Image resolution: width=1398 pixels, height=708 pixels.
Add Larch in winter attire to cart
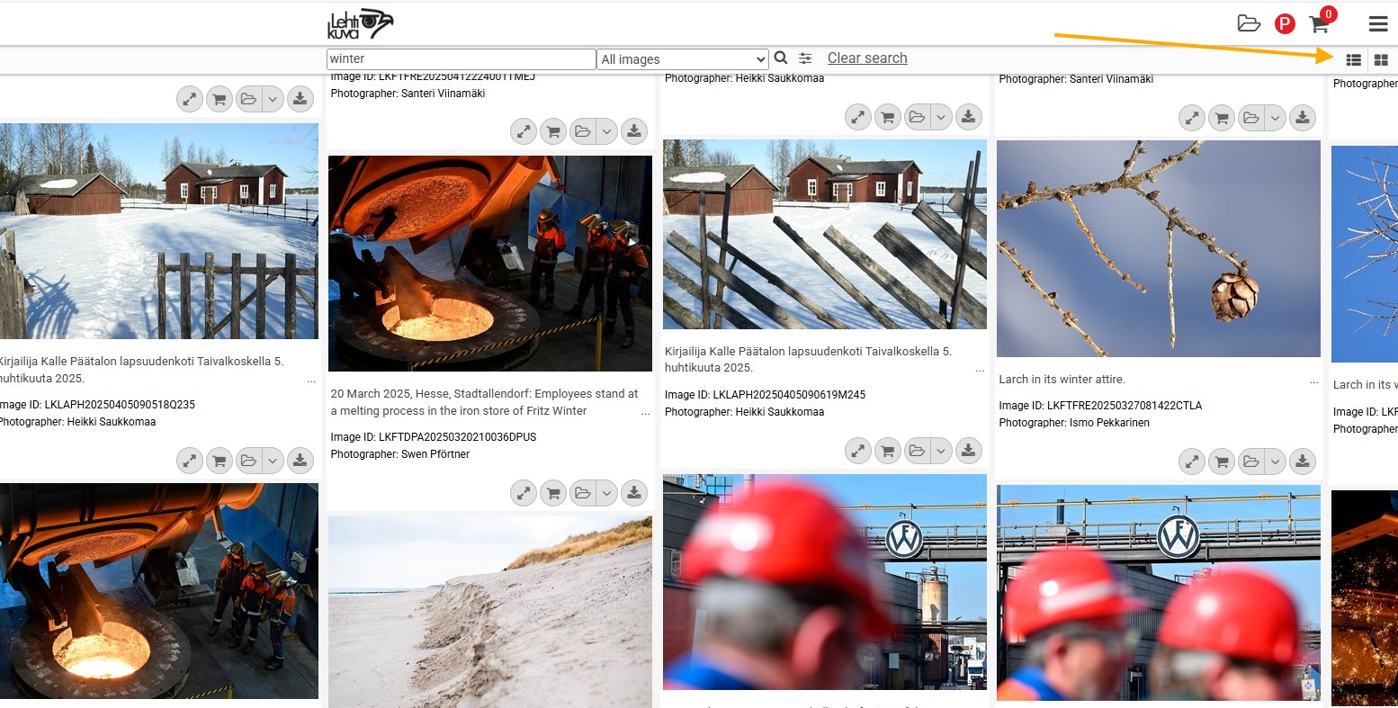[1222, 462]
